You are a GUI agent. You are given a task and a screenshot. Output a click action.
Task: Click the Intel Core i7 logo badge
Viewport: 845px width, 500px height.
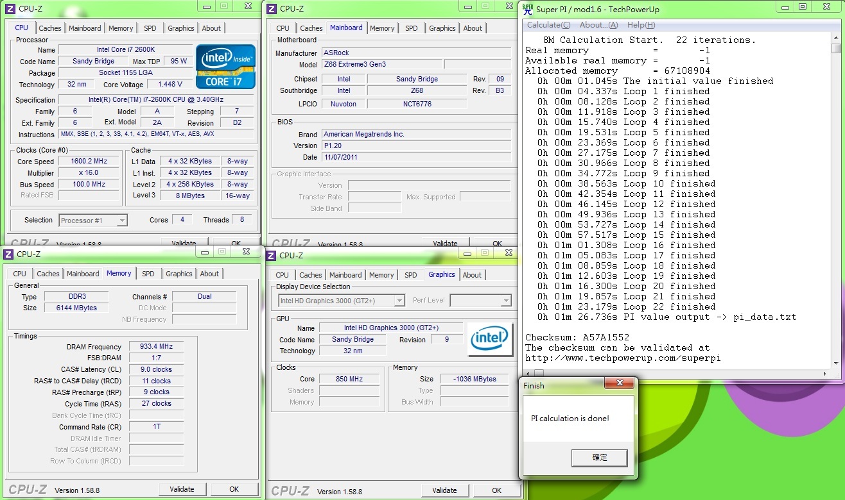coord(226,67)
